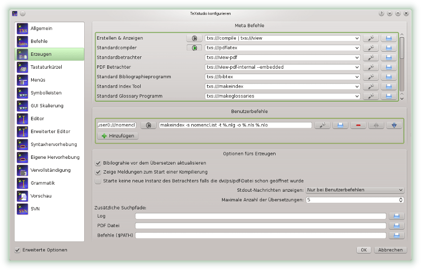
Task: Open the Eigene Hervorhebung settings page
Action: [x=49, y=157]
